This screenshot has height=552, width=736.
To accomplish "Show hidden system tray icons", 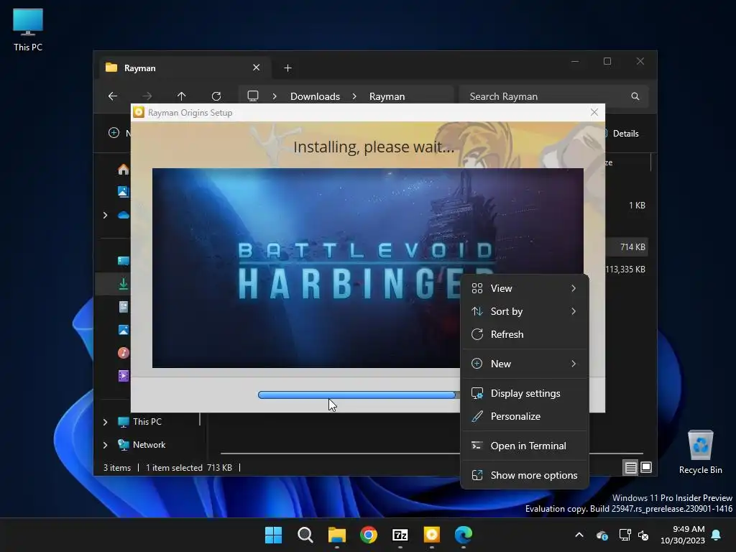I will coord(579,535).
